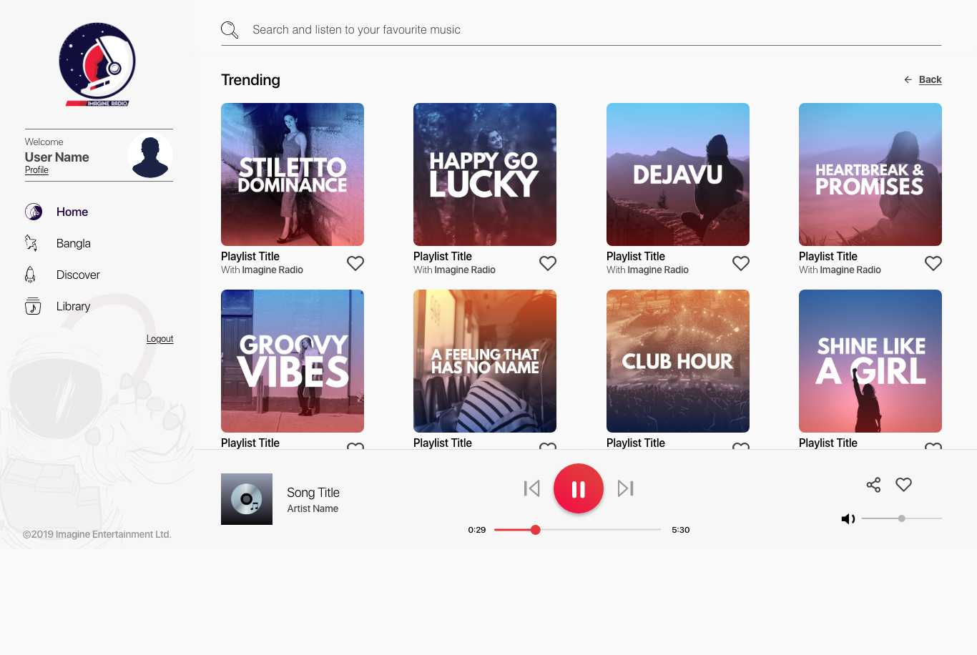The height and width of the screenshot is (655, 977).
Task: Open the Club Hour playlist thumbnail
Action: point(677,360)
